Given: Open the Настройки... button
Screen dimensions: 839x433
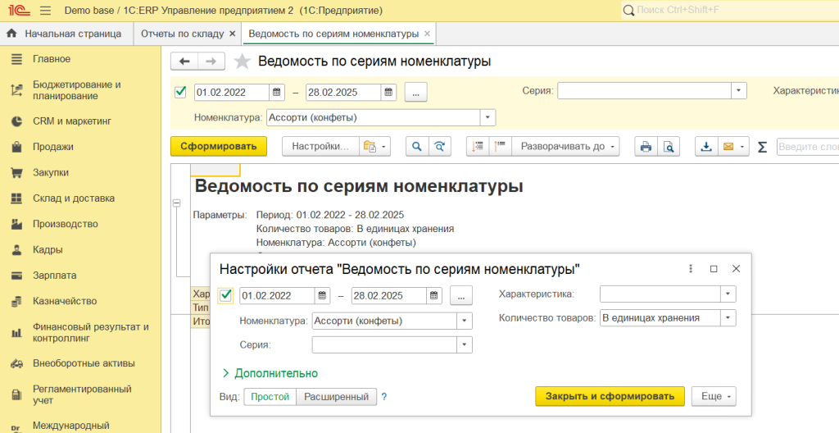Looking at the screenshot, I should tap(320, 146).
